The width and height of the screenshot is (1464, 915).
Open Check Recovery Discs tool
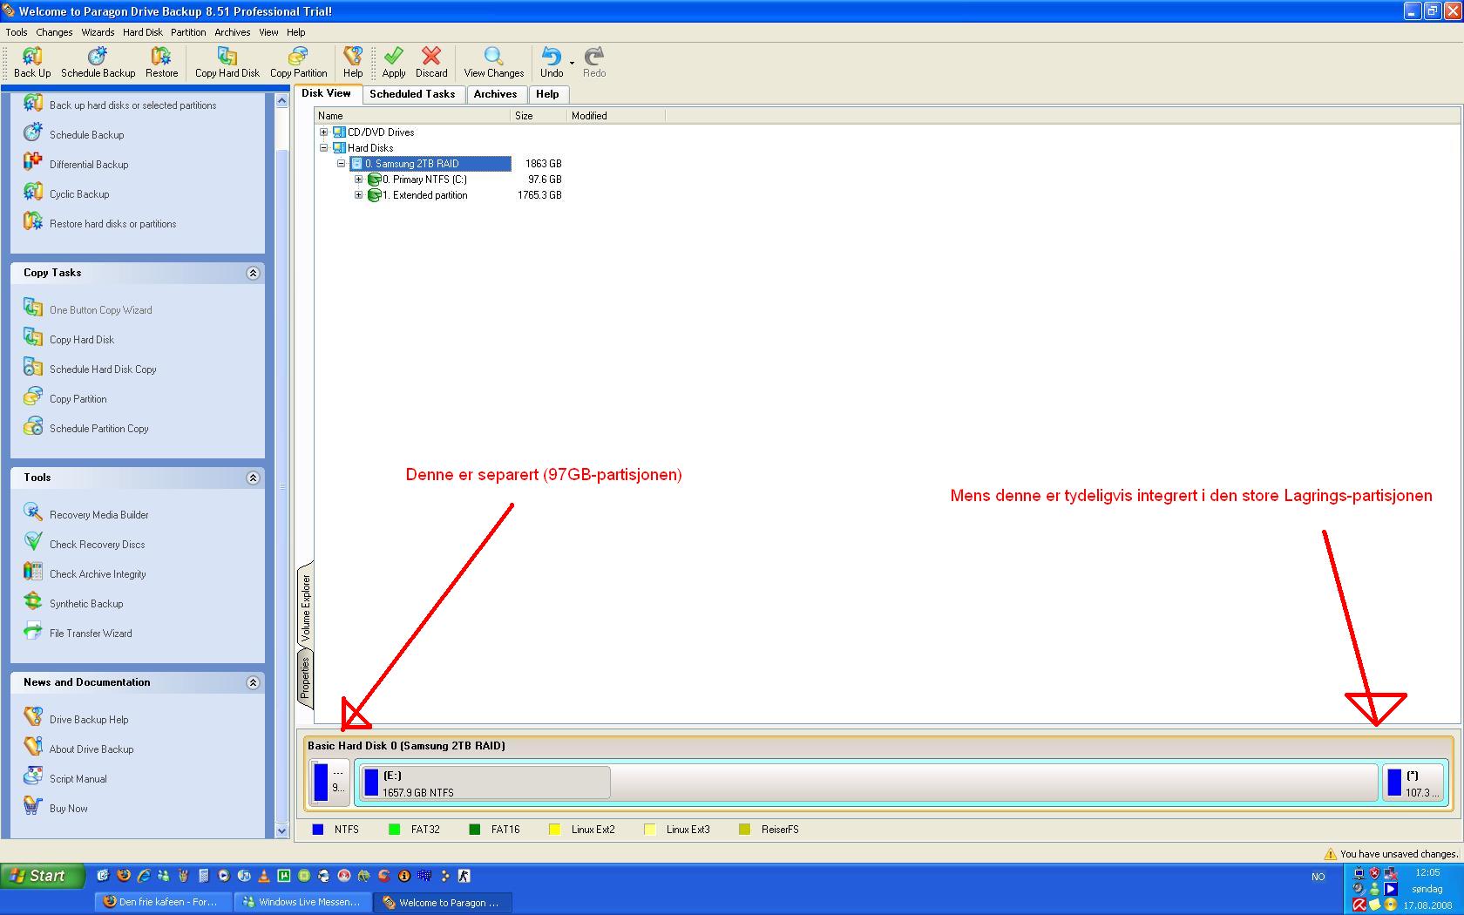tap(97, 544)
